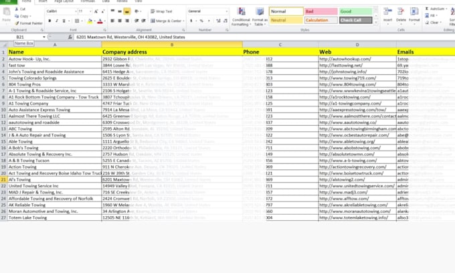
Task: Expand the cell Styles gallery
Action: pos(376,22)
